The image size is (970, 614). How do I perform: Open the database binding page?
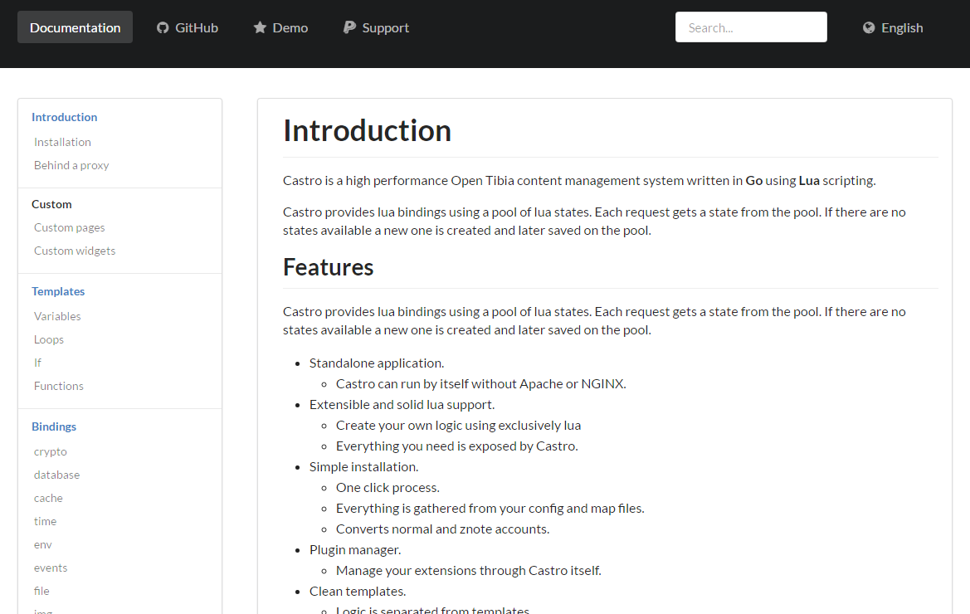coord(57,475)
